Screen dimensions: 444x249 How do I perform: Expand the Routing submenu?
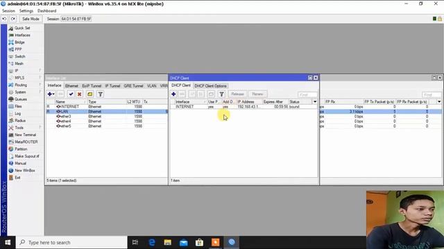coord(25,84)
